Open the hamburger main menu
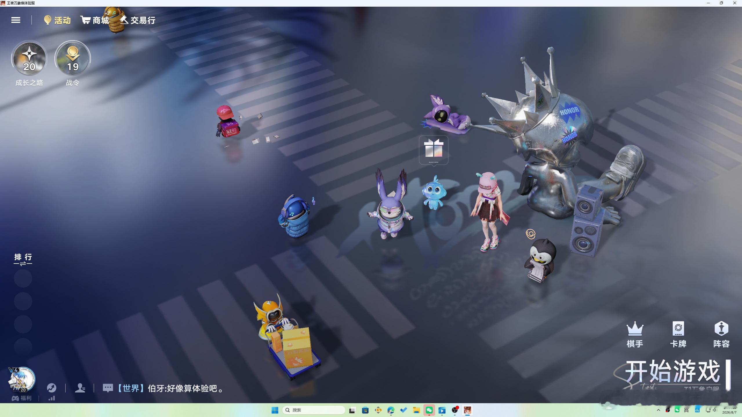This screenshot has width=742, height=417. pos(16,20)
